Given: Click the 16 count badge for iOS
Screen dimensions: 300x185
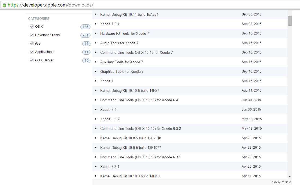Looking at the screenshot, I should click(86, 44).
